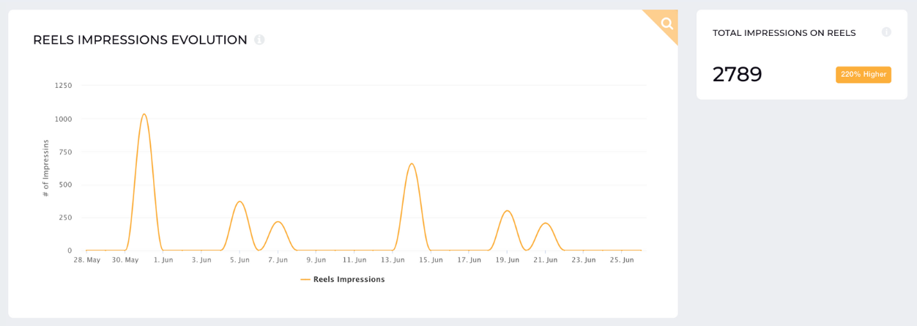
Task: Click the chart peak at 5 Jun
Action: point(240,201)
